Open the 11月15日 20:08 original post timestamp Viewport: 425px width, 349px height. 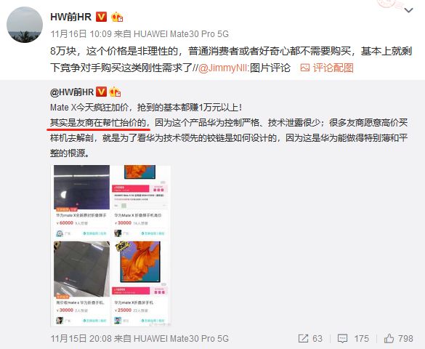(81, 338)
